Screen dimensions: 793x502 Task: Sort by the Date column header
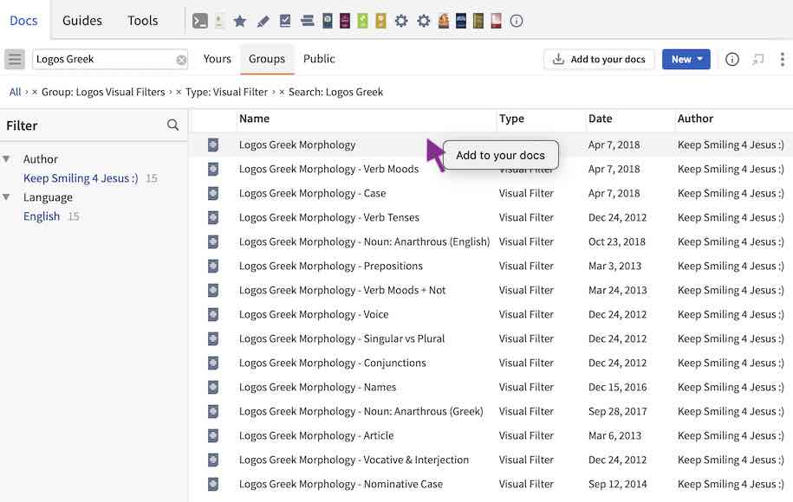601,119
